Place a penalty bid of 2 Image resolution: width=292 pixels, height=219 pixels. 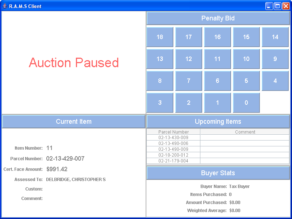pyautogui.click(x=189, y=103)
